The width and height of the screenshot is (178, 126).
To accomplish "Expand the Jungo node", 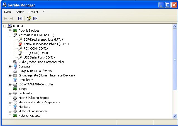I will (x=10, y=89).
